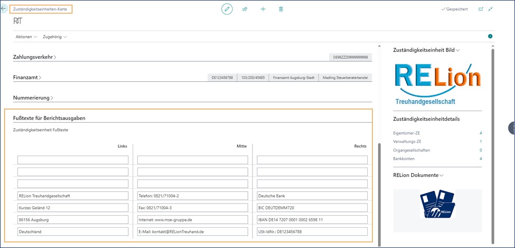
Task: Click the blue info circle icon
Action: pos(490,36)
